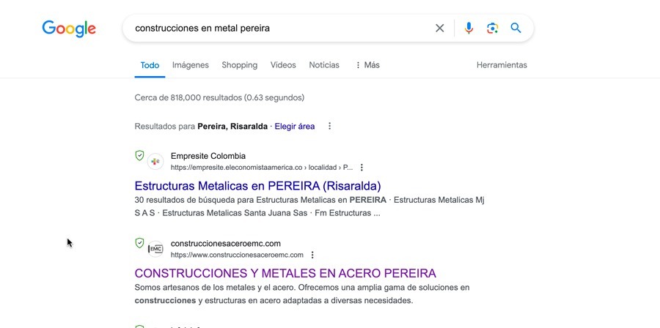
Task: Submit search with the magnifying glass icon
Action: 516,28
